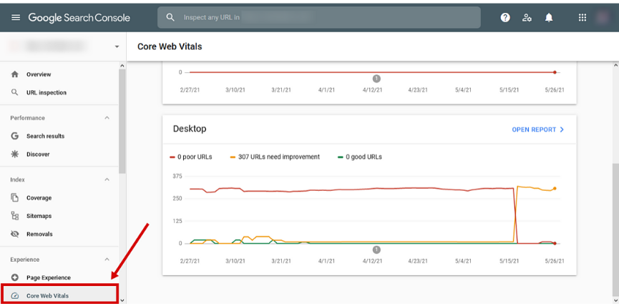Click the sidebar scroll down arrow
The width and height of the screenshot is (619, 306).
(x=122, y=300)
